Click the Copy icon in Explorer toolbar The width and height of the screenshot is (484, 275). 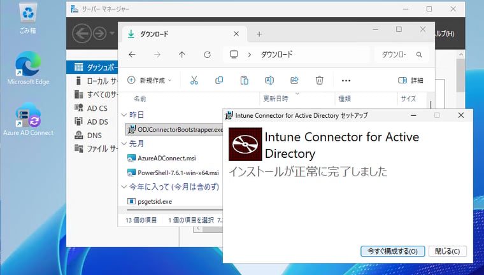tap(219, 81)
